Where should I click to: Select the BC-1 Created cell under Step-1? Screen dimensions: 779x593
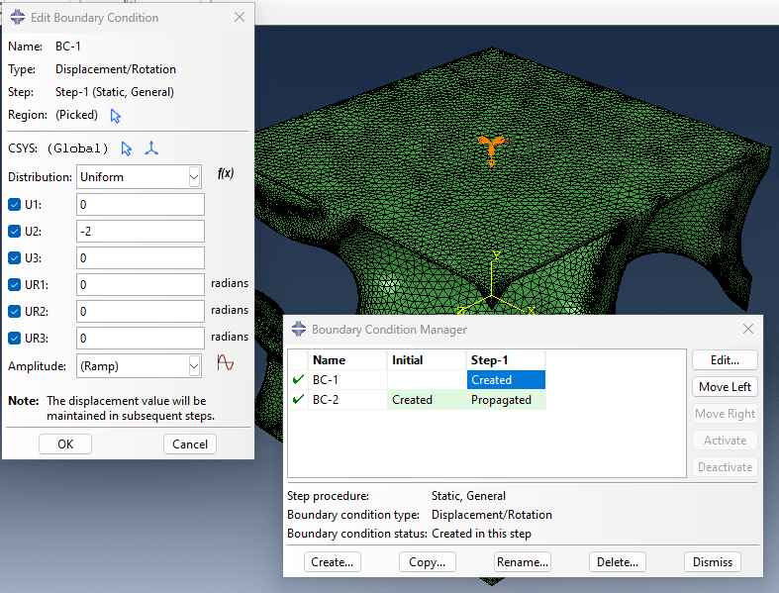coord(506,380)
